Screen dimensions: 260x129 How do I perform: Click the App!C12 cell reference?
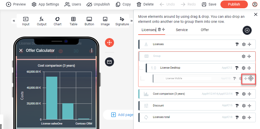227,68
